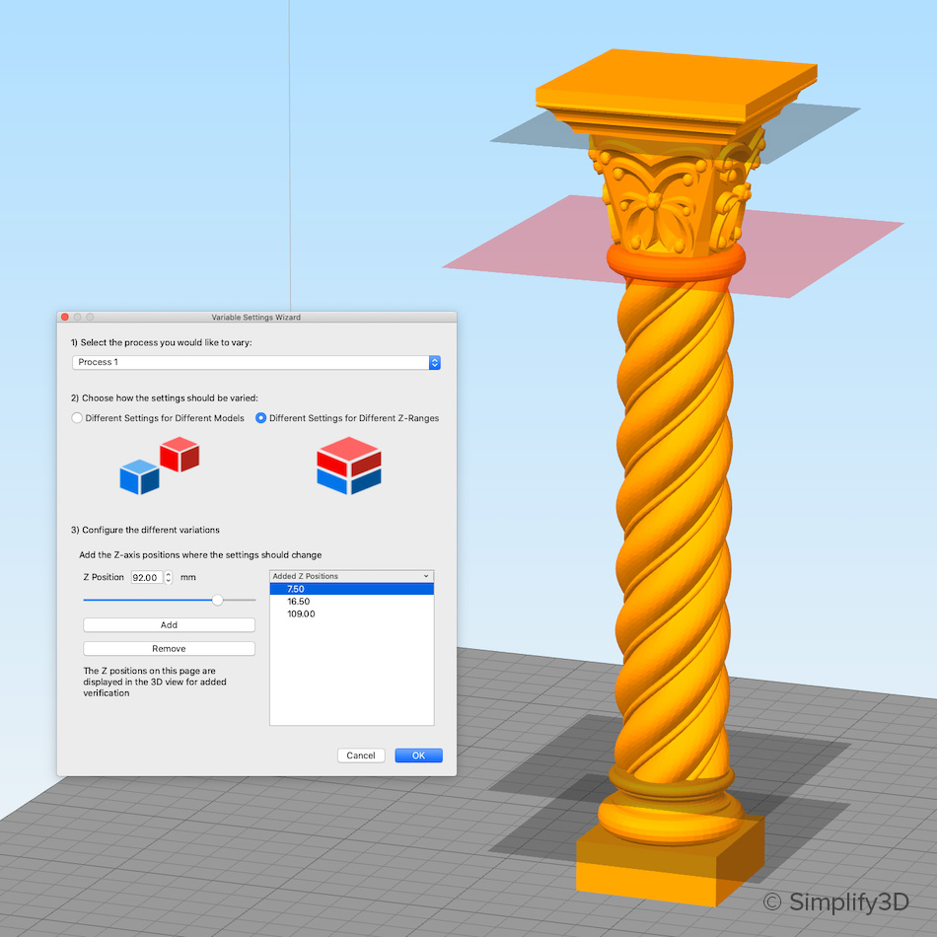Click the stacked red-and-blue cube icon
The height and width of the screenshot is (937, 937).
(349, 466)
